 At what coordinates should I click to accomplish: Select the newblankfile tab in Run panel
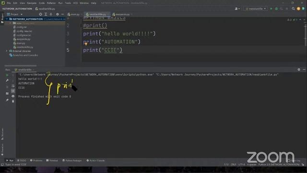pos(24,70)
